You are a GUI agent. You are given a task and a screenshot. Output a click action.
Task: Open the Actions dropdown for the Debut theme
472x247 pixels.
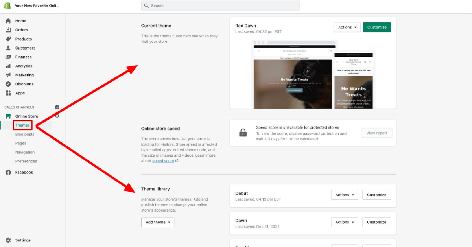(344, 195)
